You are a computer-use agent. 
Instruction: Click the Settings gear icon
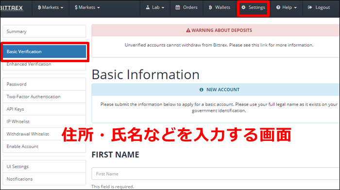[x=243, y=7]
